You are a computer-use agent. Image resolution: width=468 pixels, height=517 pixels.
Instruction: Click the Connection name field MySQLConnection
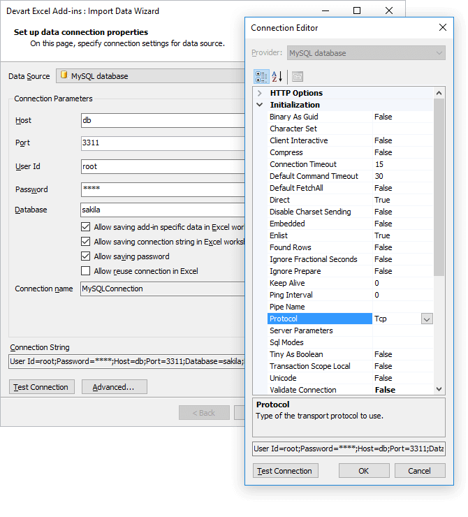[x=163, y=289]
